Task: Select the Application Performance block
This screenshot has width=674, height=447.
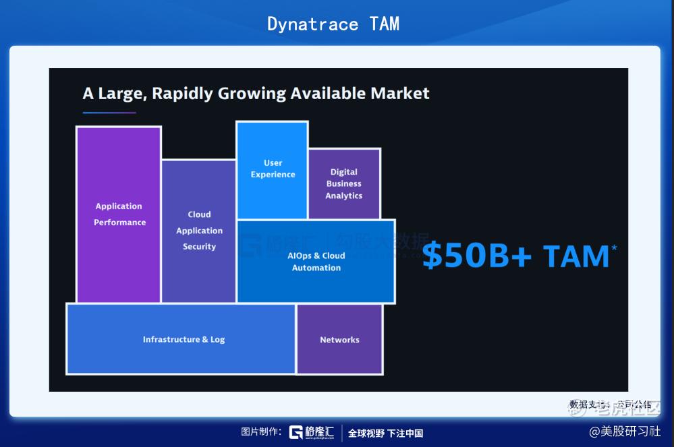Action: 119,214
